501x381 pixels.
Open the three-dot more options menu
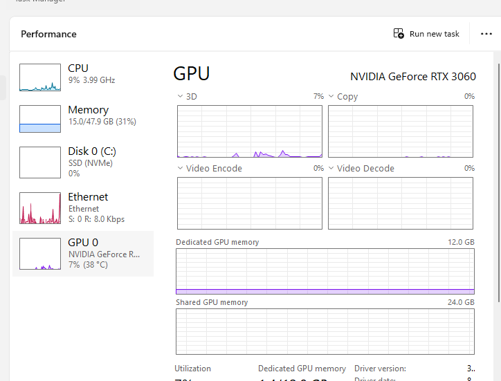click(485, 34)
